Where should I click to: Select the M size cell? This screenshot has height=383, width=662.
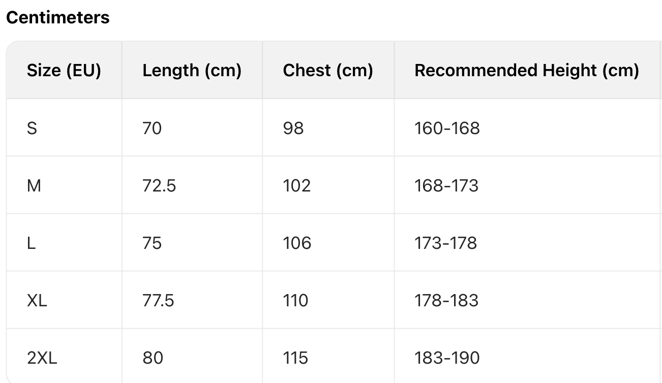[34, 185]
